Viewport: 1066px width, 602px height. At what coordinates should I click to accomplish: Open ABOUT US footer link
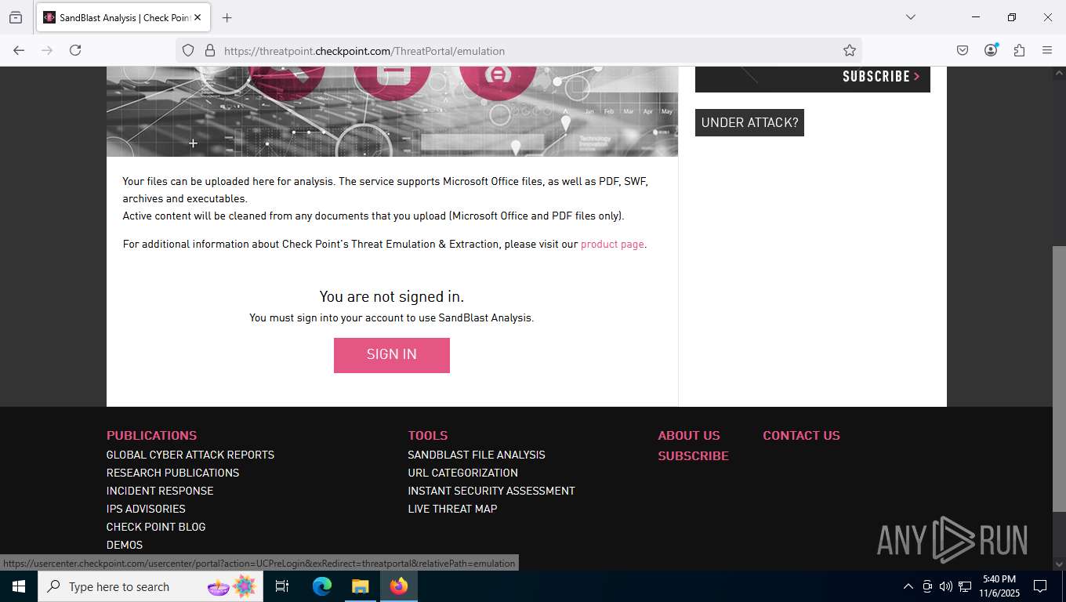689,435
